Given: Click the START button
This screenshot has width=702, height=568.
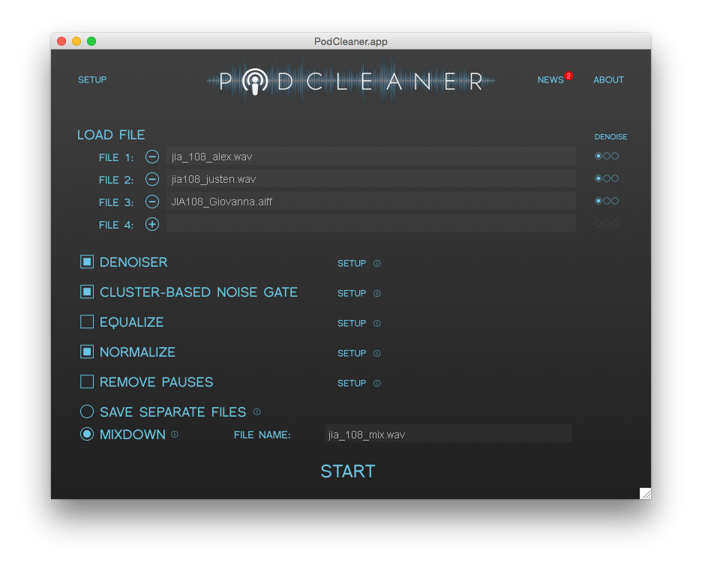Looking at the screenshot, I should tap(348, 471).
